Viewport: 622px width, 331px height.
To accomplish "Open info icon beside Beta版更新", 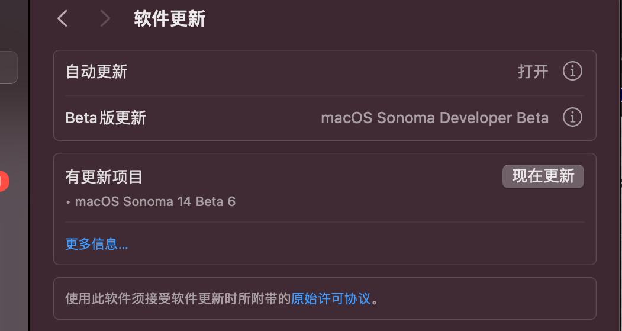I will tap(572, 118).
